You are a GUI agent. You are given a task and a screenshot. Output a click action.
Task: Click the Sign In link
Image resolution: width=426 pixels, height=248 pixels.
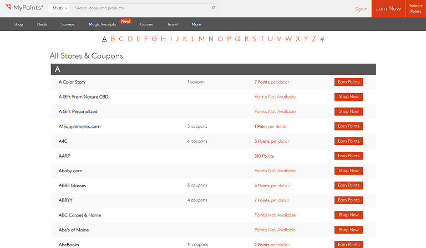pos(361,9)
